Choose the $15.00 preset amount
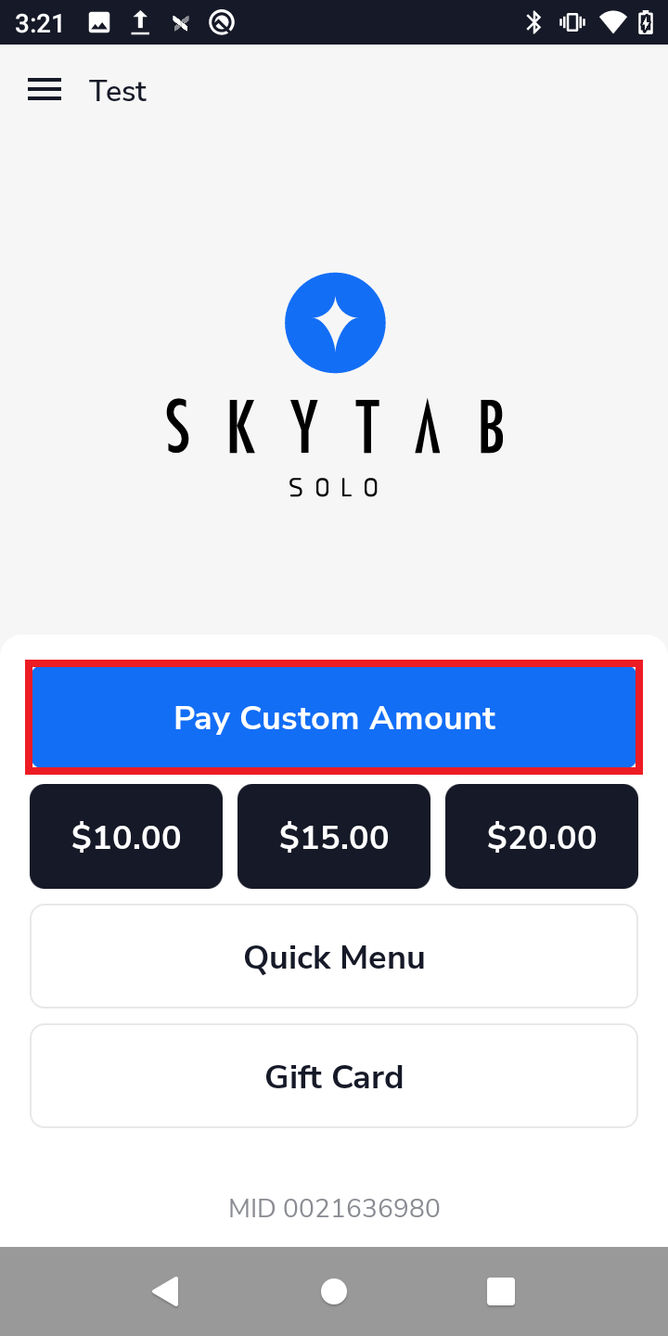This screenshot has height=1336, width=668. tap(334, 837)
